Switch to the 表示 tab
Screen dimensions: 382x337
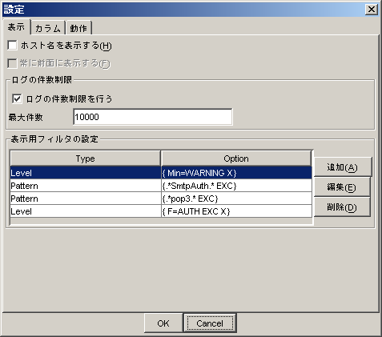click(x=17, y=27)
